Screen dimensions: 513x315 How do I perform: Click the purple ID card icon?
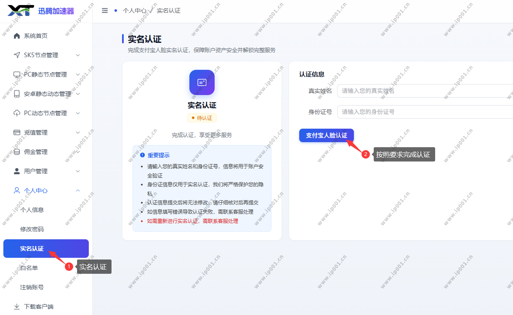click(202, 82)
